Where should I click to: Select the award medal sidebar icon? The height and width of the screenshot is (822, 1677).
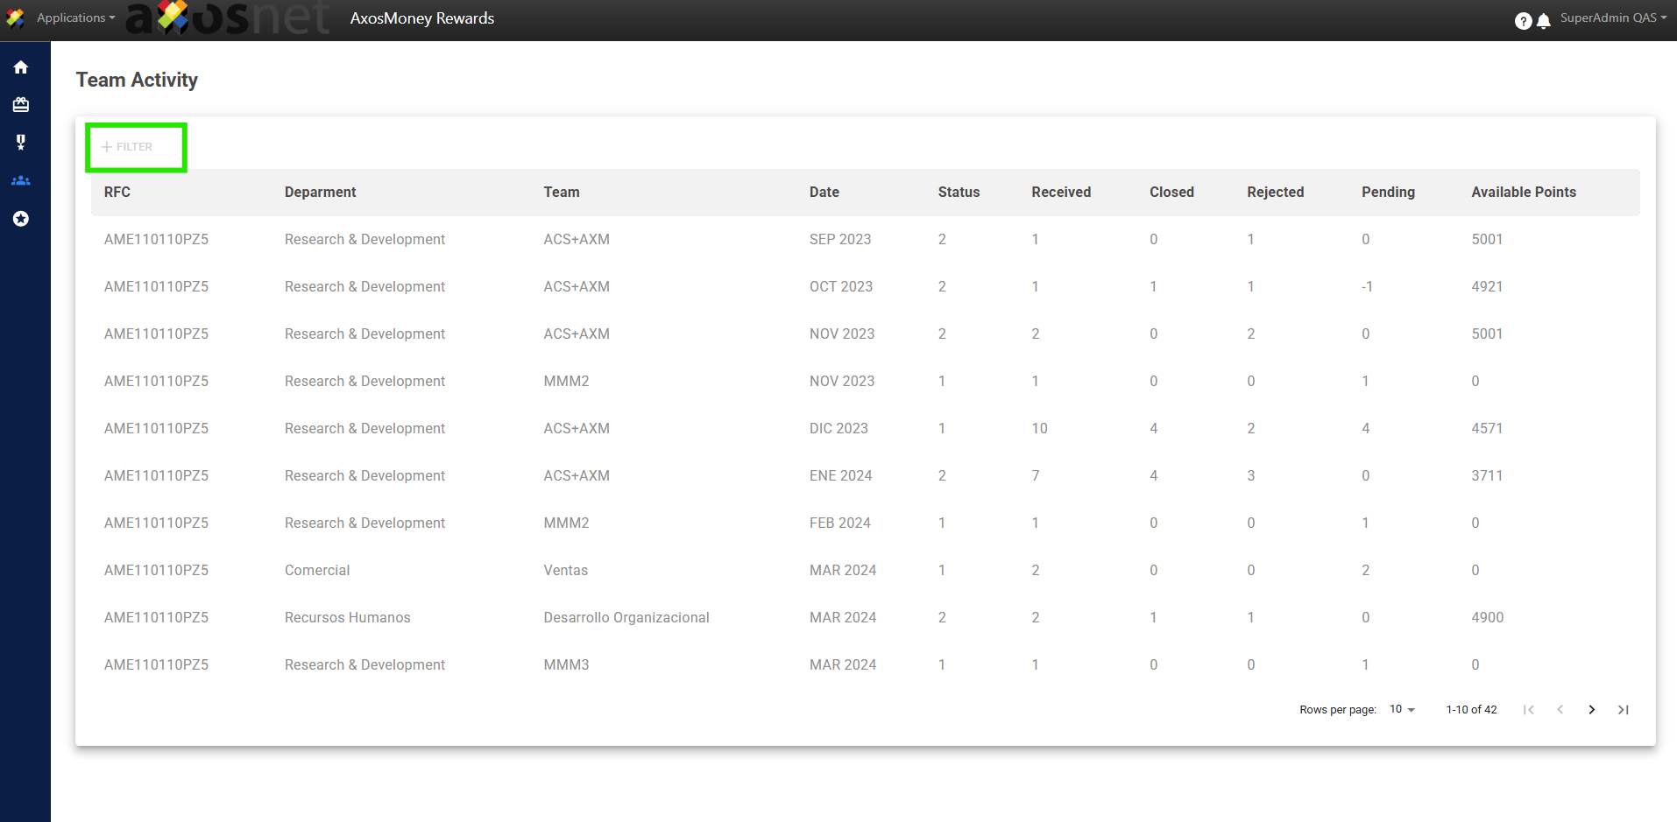point(21,142)
